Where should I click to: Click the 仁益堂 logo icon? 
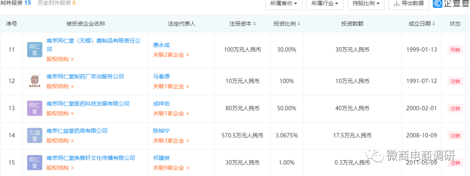coord(35,135)
